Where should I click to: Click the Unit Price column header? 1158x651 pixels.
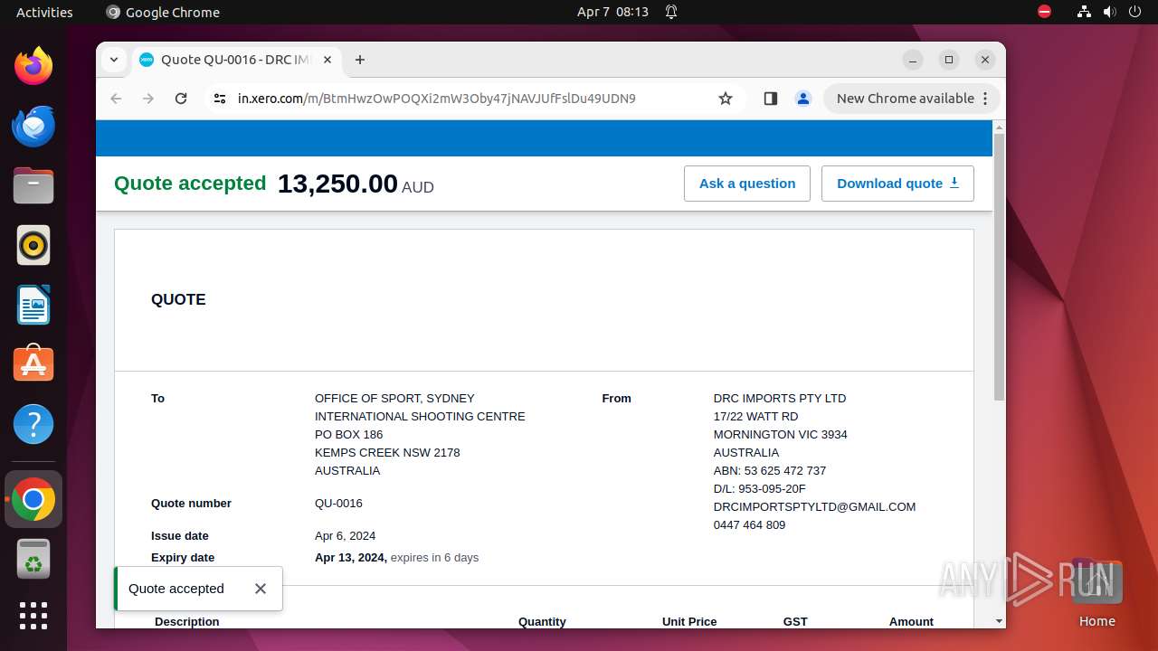pos(689,621)
